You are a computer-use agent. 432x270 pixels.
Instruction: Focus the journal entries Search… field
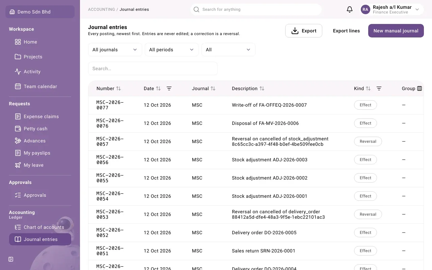(153, 69)
